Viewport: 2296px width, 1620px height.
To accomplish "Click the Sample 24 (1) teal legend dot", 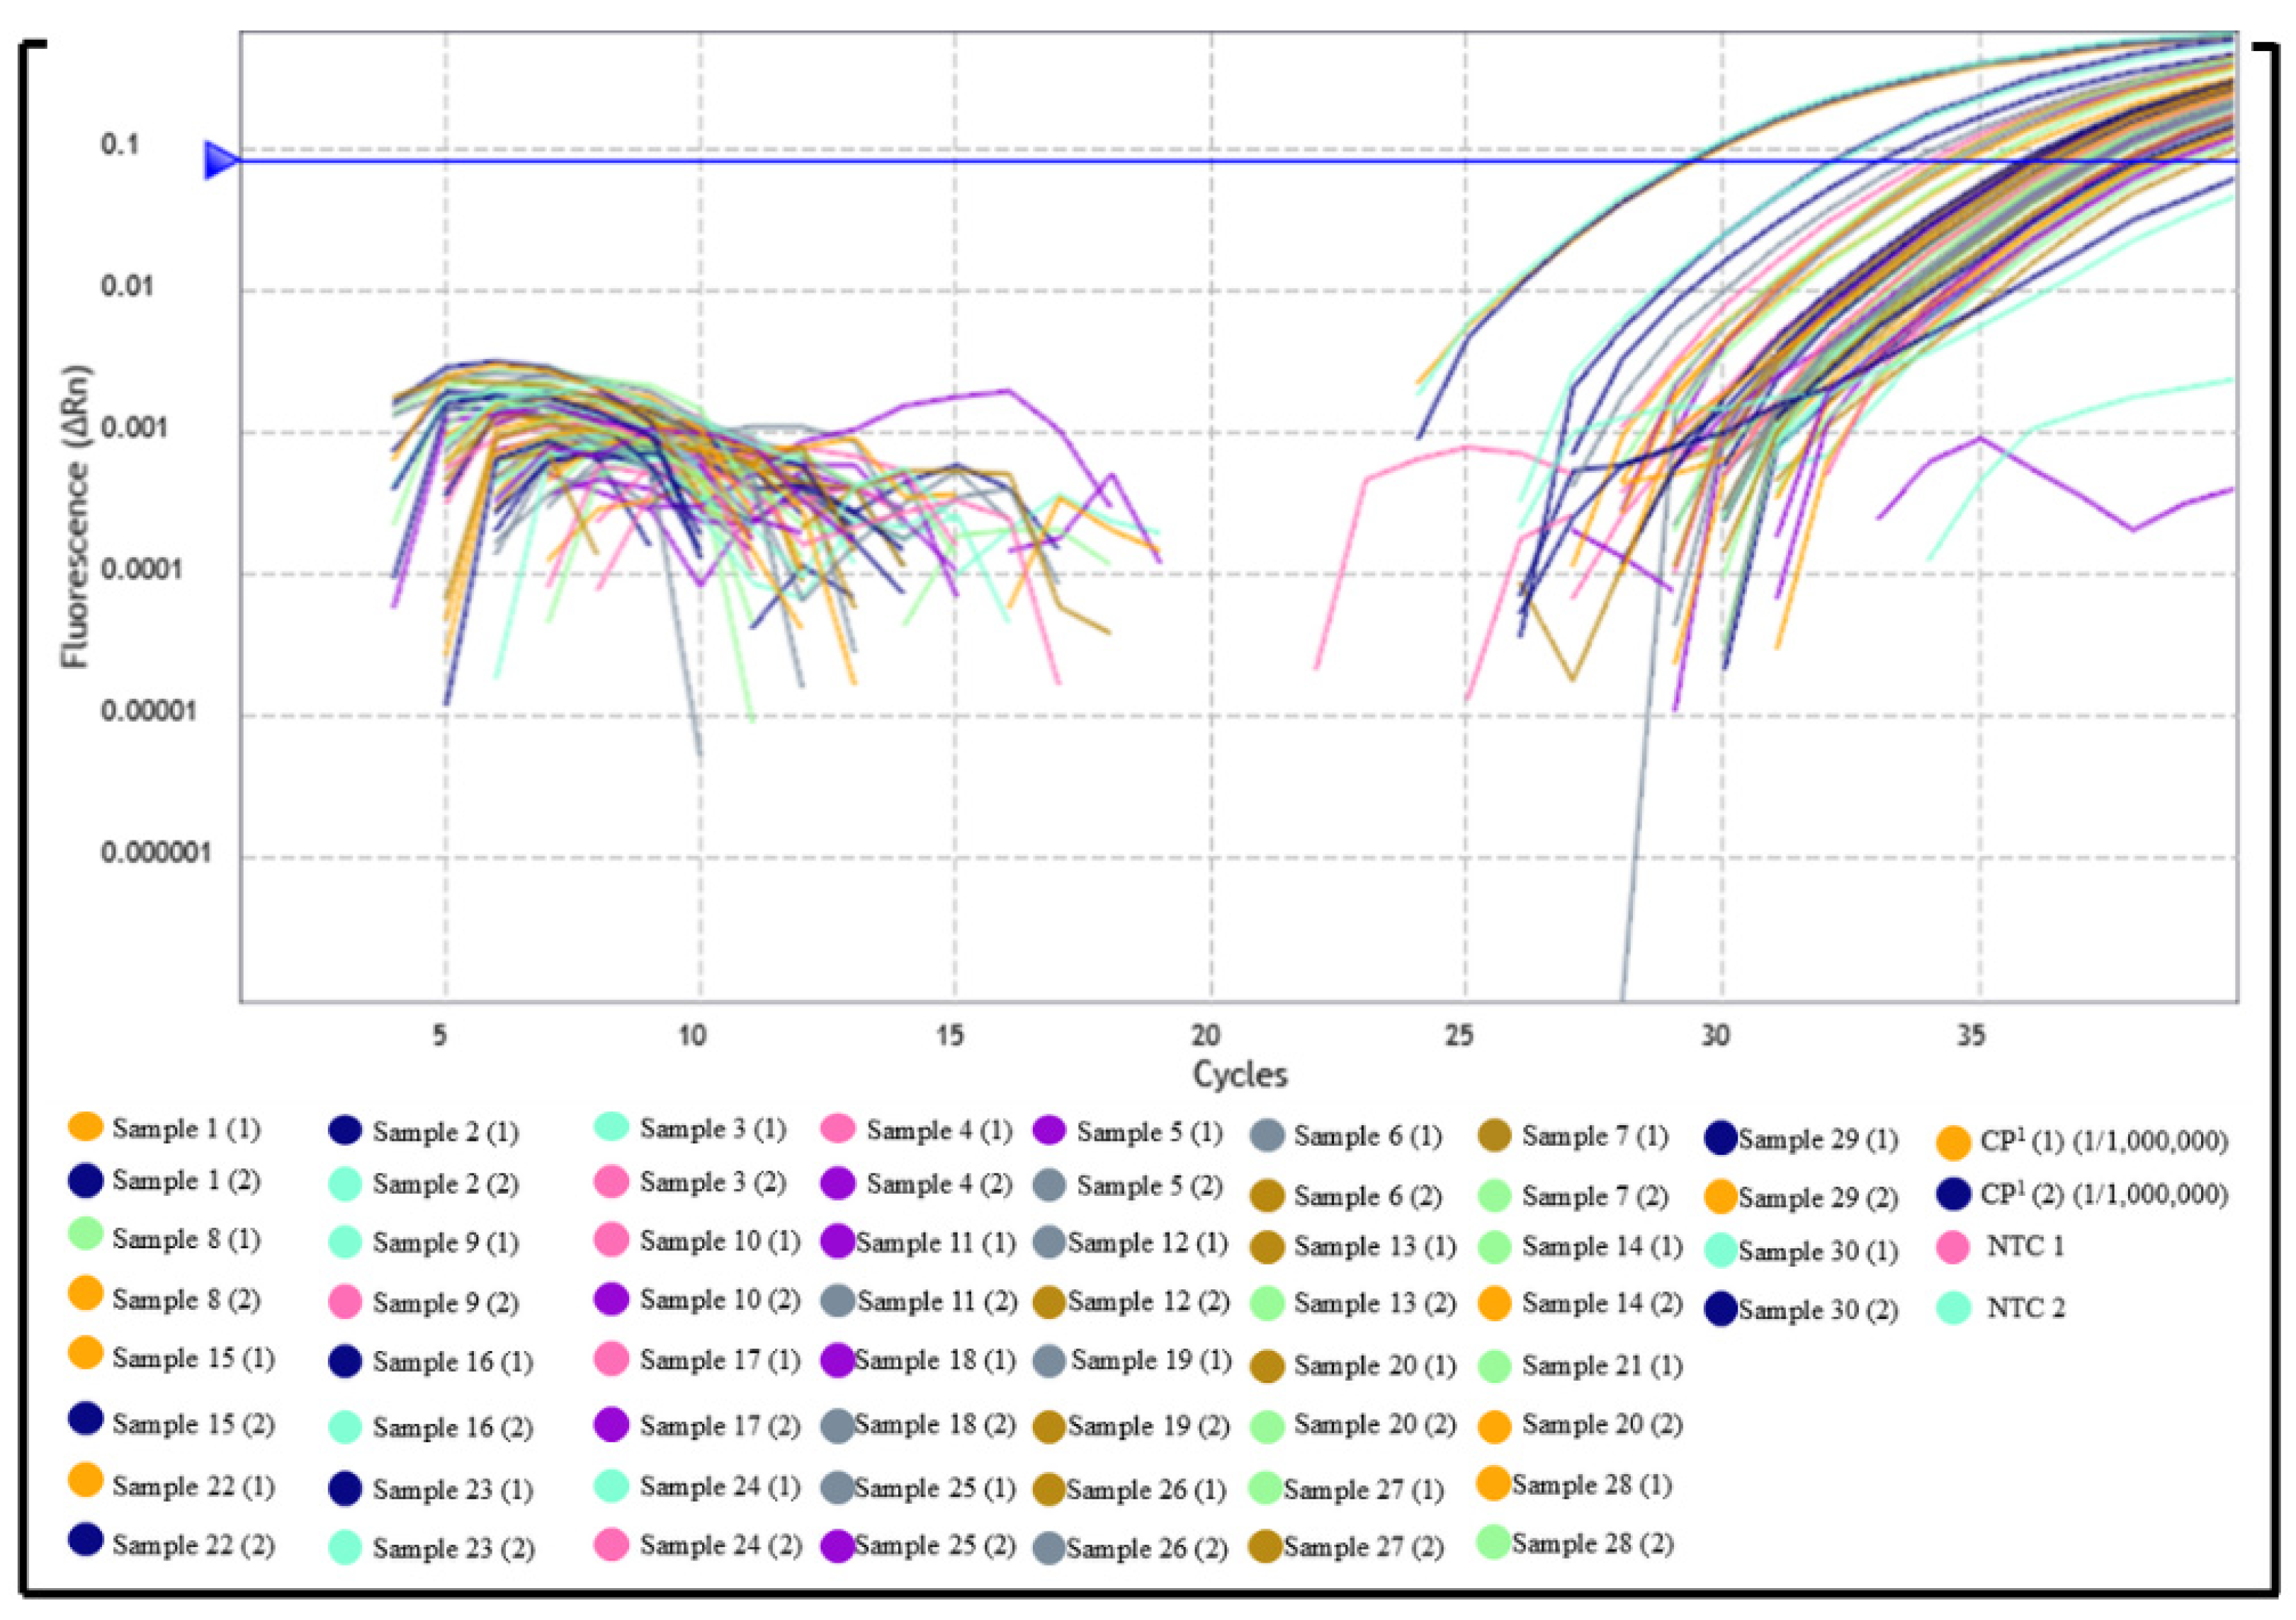I will click(x=611, y=1485).
